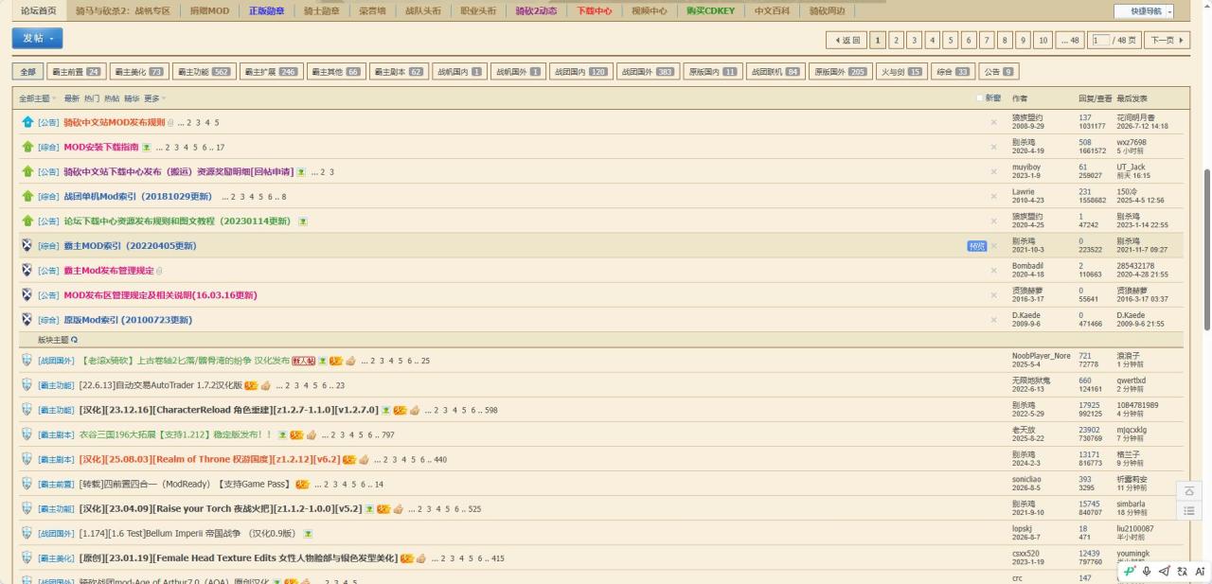The height and width of the screenshot is (584, 1212).
Task: Click the shield icon beside 原版Mod索引 (20100723更新)
Action: [x=27, y=319]
